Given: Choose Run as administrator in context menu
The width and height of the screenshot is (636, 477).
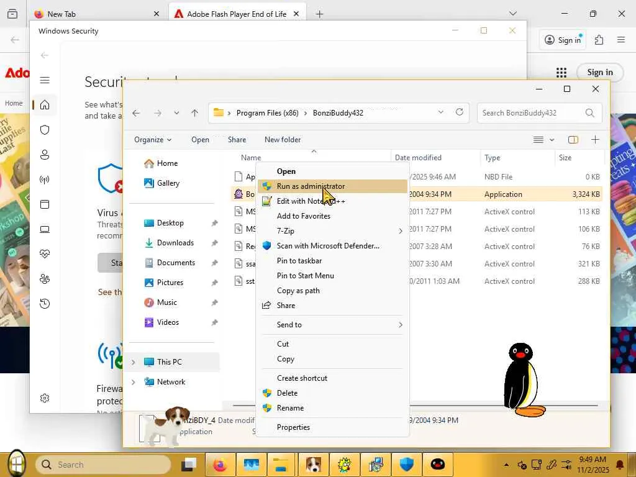Looking at the screenshot, I should tap(332, 186).
